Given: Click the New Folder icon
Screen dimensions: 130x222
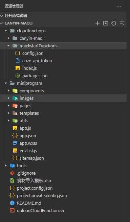Looking at the screenshot, I should pos(106,23).
